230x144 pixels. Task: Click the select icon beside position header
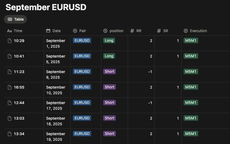tap(105, 31)
